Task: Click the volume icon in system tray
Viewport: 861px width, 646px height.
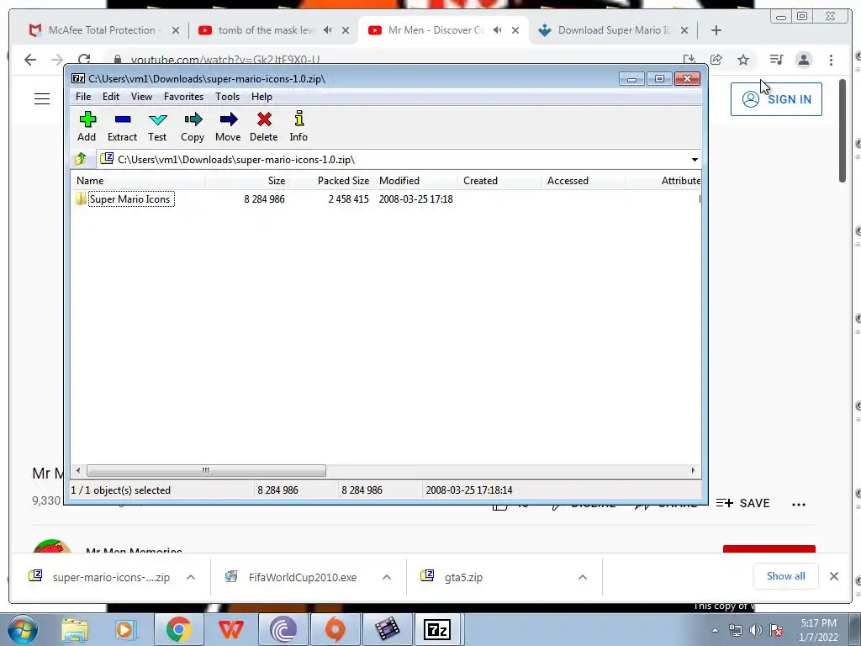Action: coord(756,630)
